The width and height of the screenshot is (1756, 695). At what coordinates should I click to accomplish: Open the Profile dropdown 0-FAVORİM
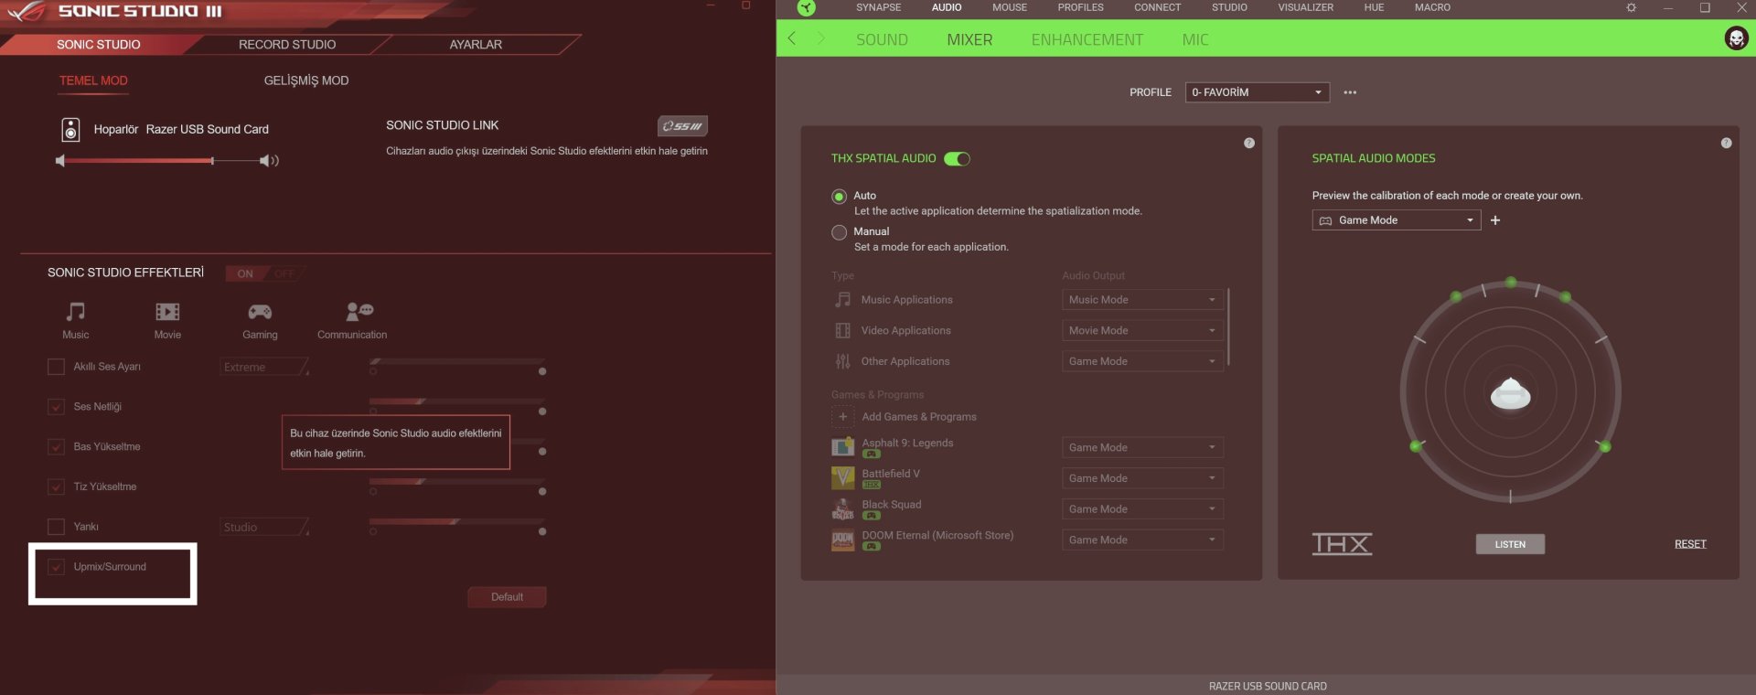pyautogui.click(x=1258, y=92)
